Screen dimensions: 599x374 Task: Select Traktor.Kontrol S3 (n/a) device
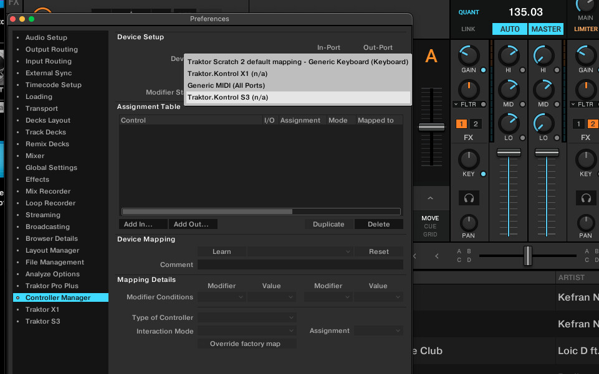point(298,97)
